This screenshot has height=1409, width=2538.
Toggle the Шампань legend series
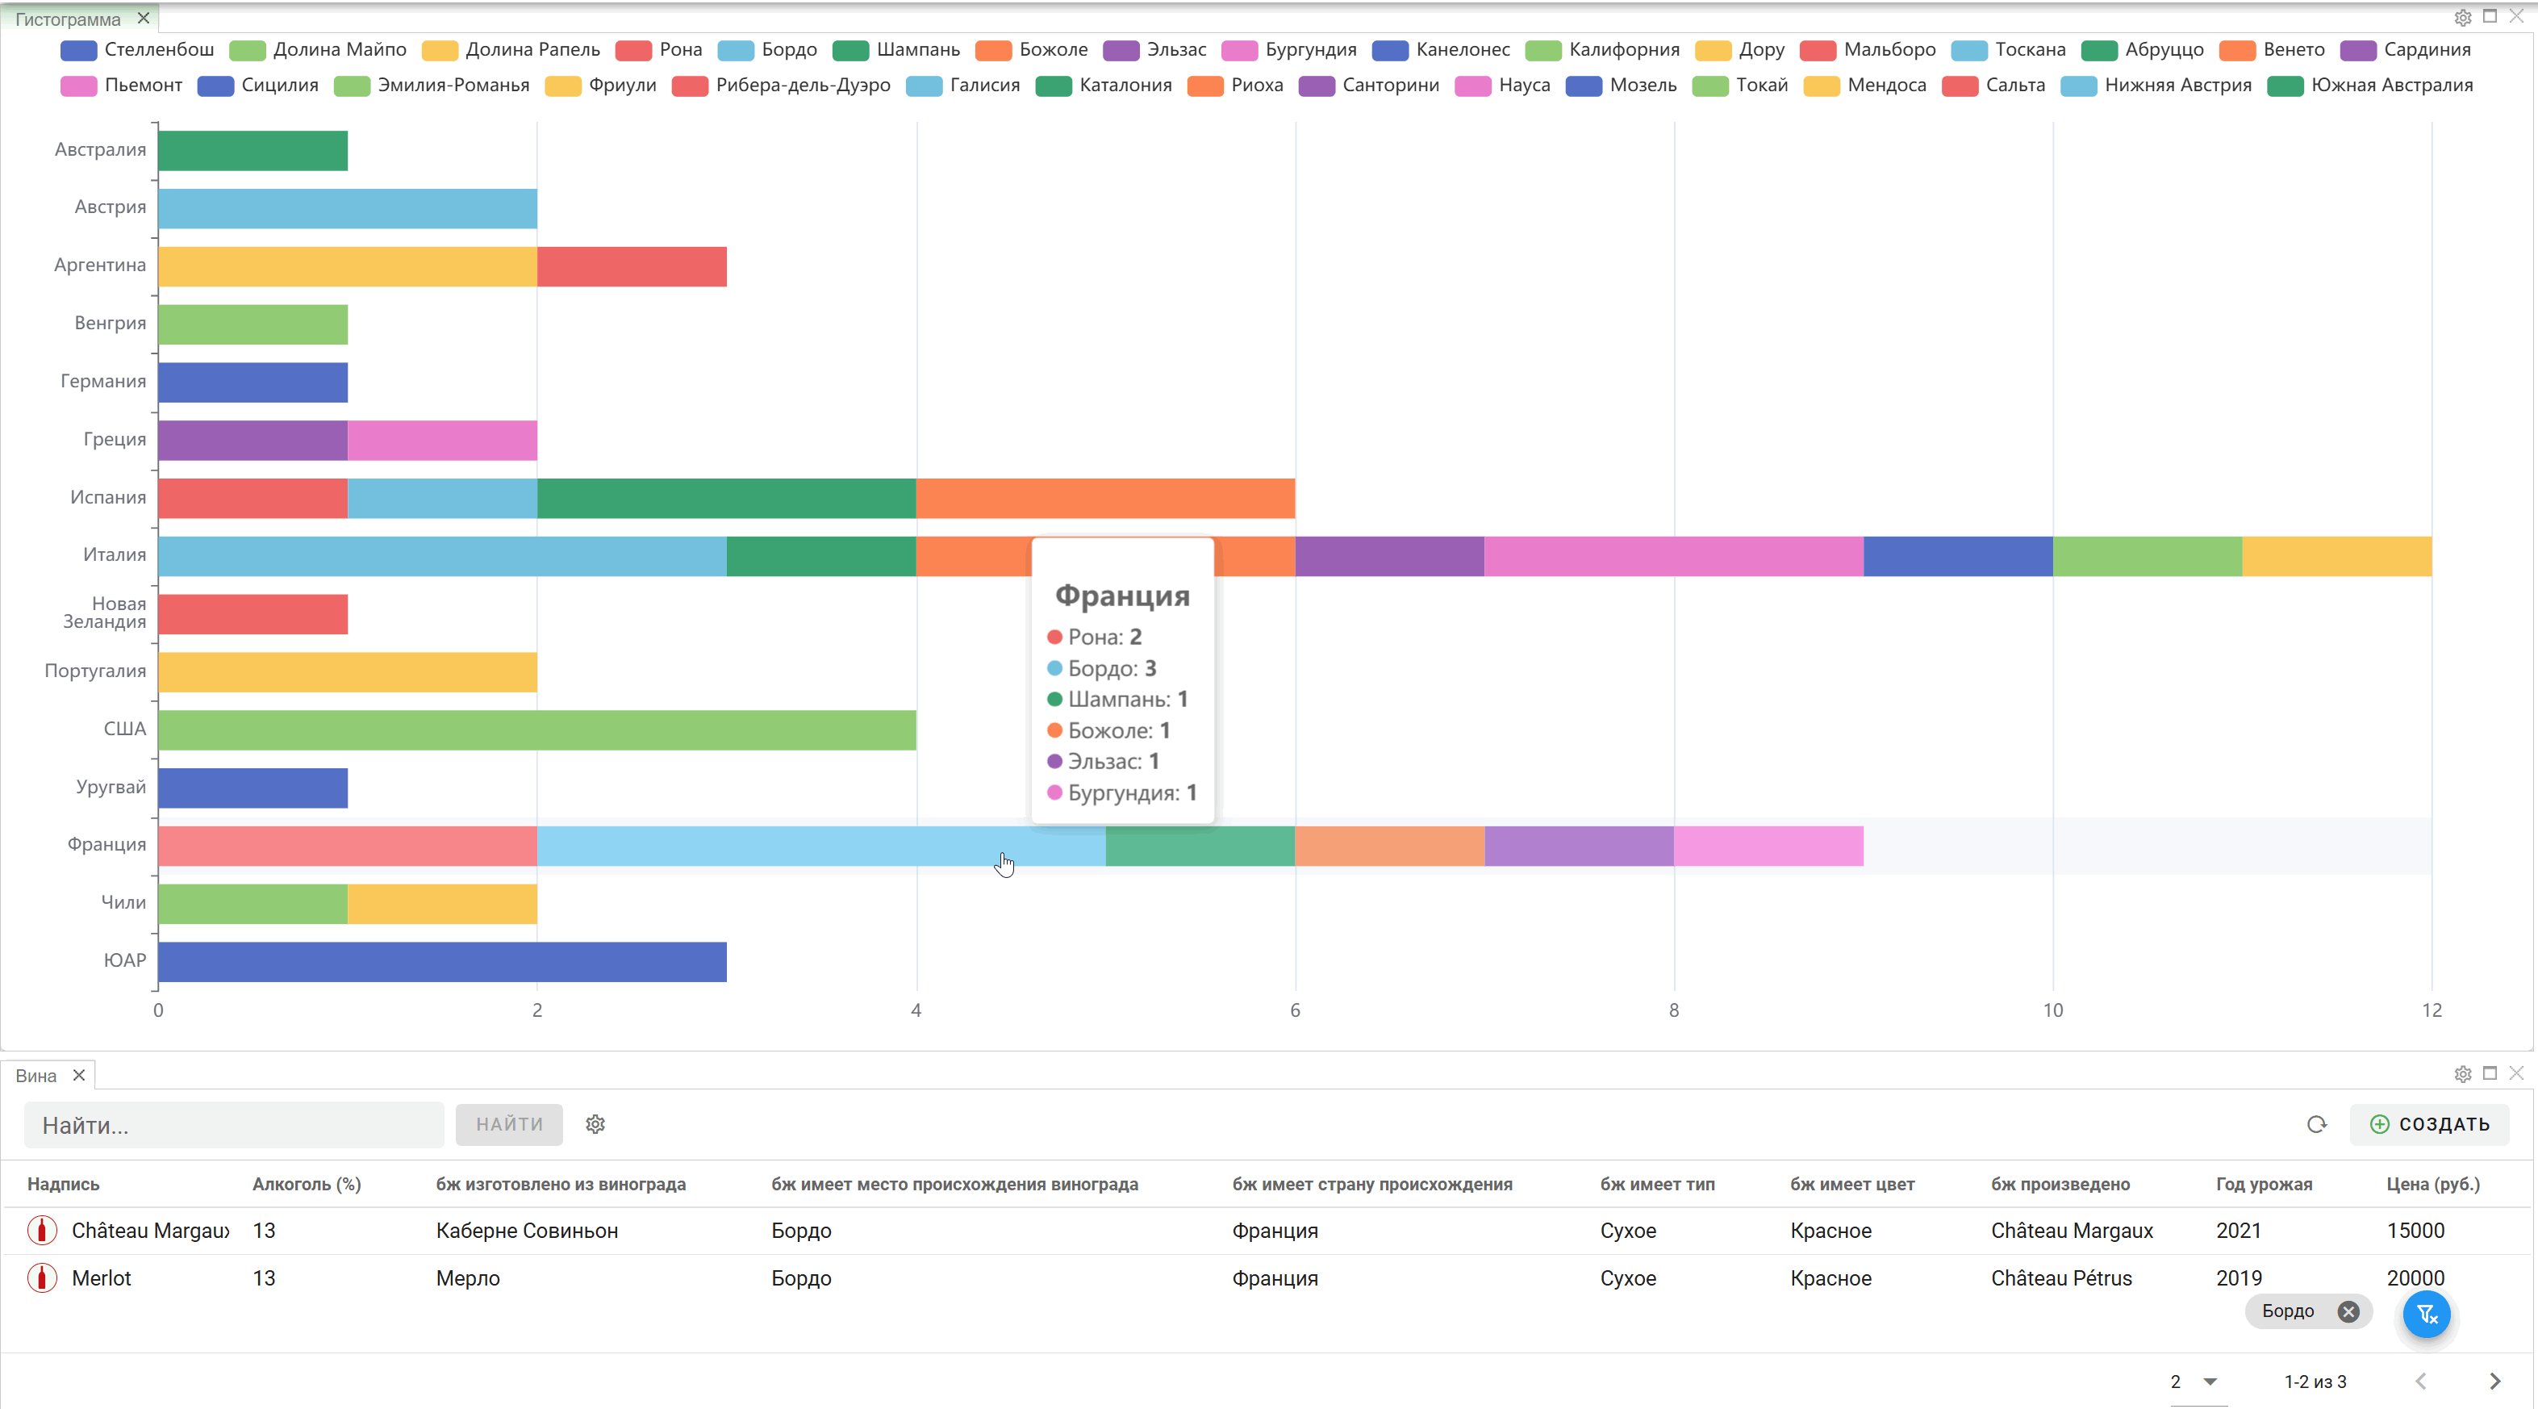click(x=895, y=50)
